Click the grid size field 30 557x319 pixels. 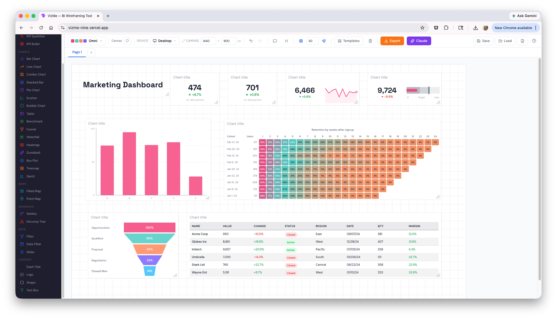[x=312, y=41]
